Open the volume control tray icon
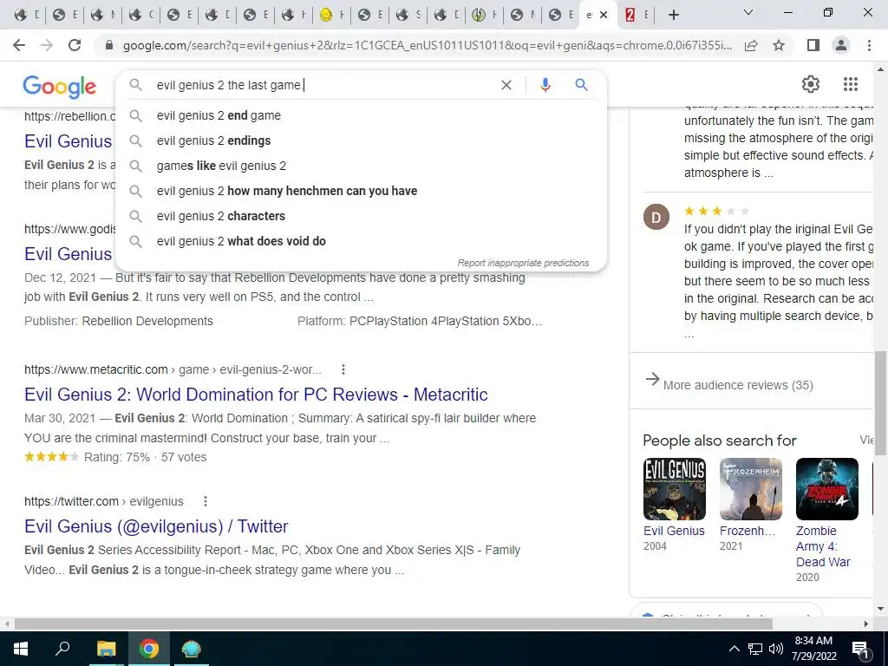The width and height of the screenshot is (888, 666). click(x=776, y=649)
